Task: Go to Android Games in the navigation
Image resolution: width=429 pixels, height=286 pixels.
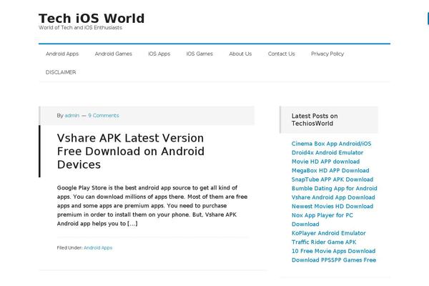Action: pos(113,54)
